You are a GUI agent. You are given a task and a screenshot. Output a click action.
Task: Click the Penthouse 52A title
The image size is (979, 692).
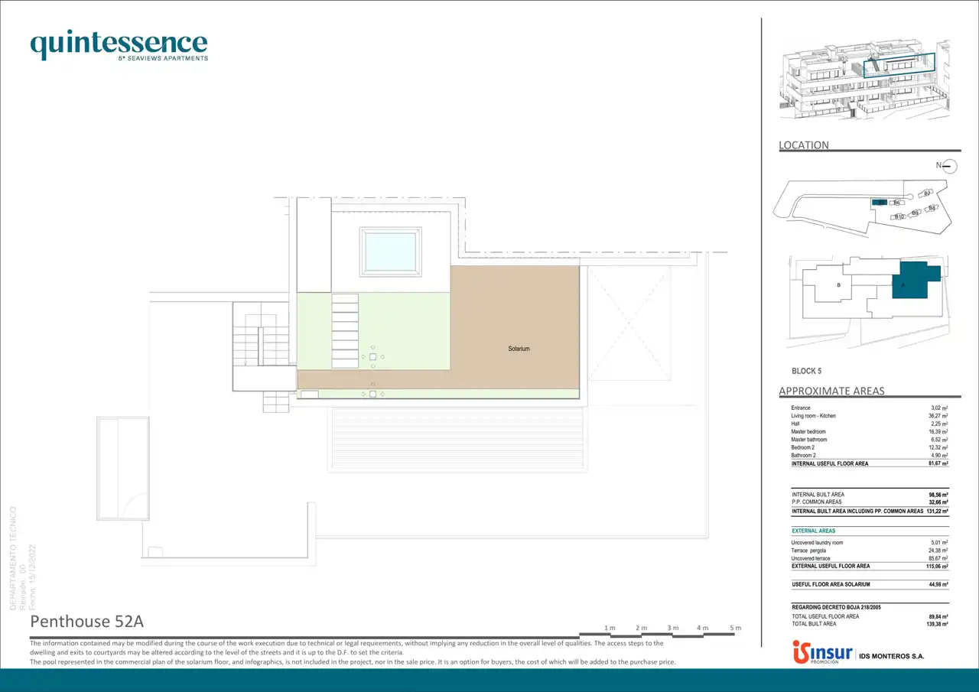click(x=86, y=620)
